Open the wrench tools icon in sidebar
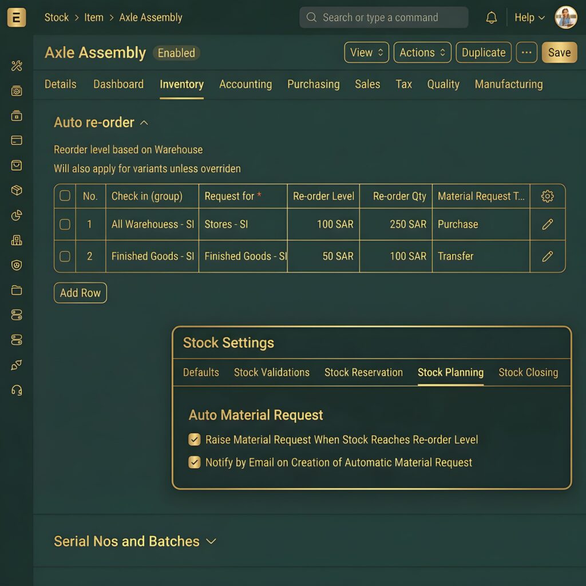Viewport: 586px width, 586px height. point(17,66)
